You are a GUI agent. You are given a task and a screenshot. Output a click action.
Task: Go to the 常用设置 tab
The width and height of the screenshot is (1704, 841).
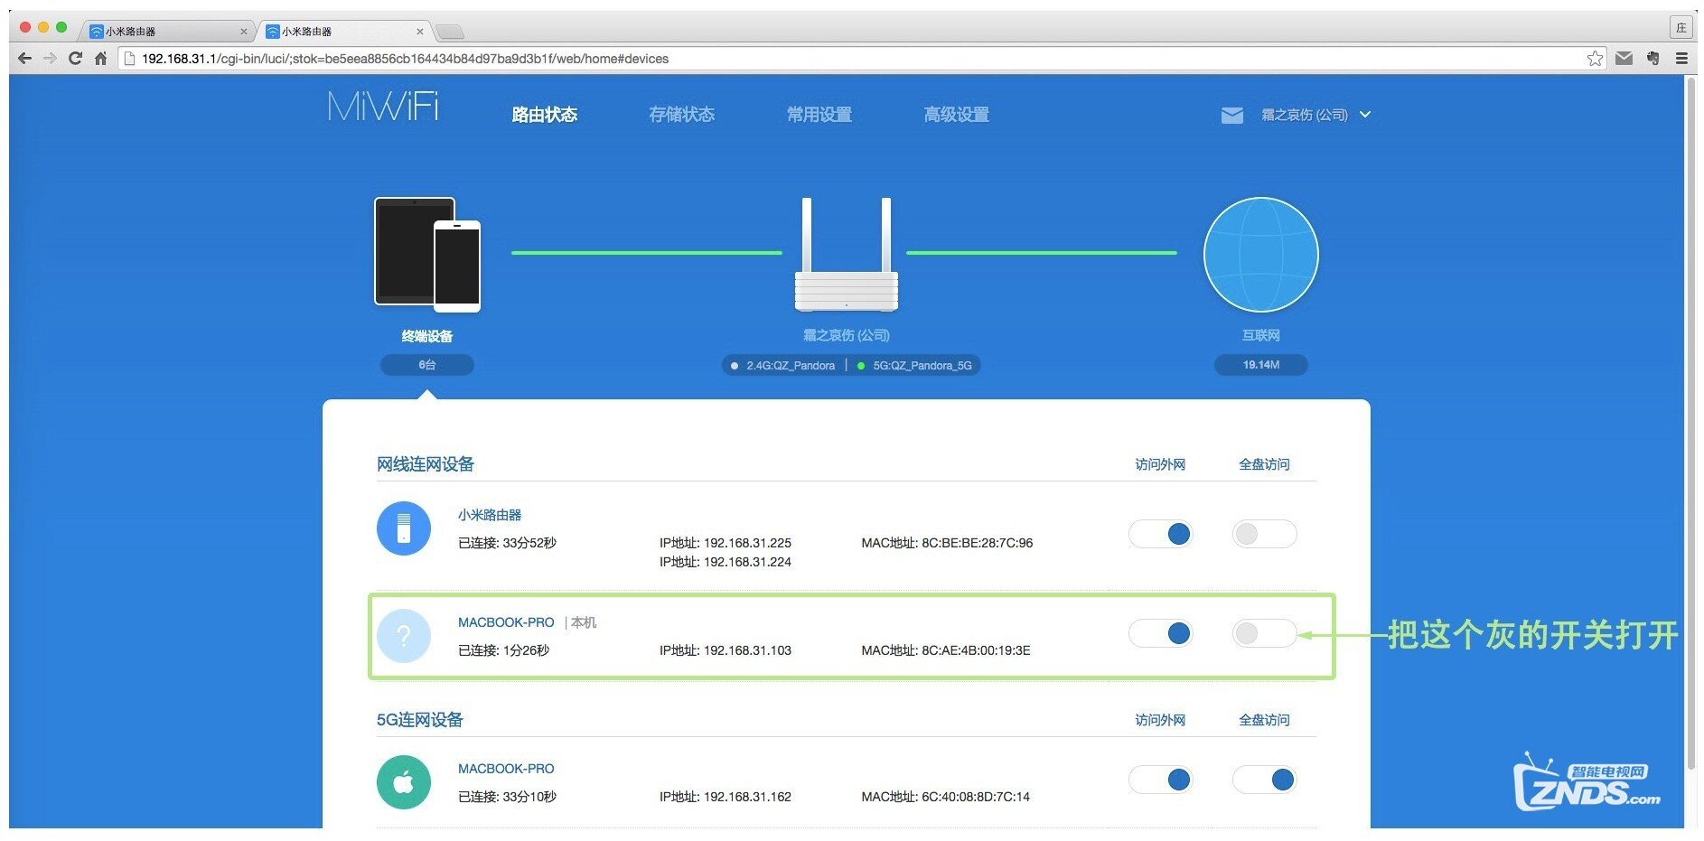[x=819, y=115]
